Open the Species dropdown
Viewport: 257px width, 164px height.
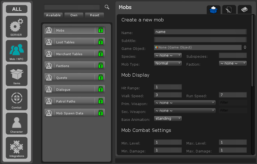(168, 55)
